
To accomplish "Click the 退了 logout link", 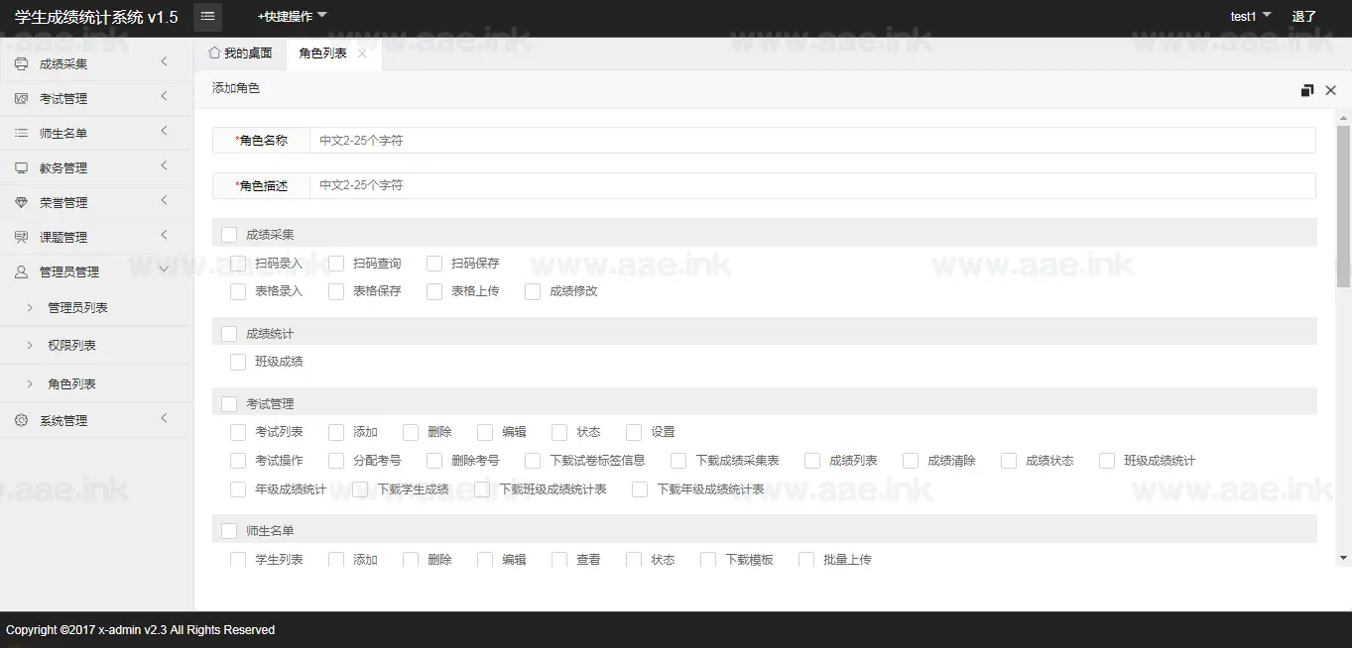I will [1304, 16].
